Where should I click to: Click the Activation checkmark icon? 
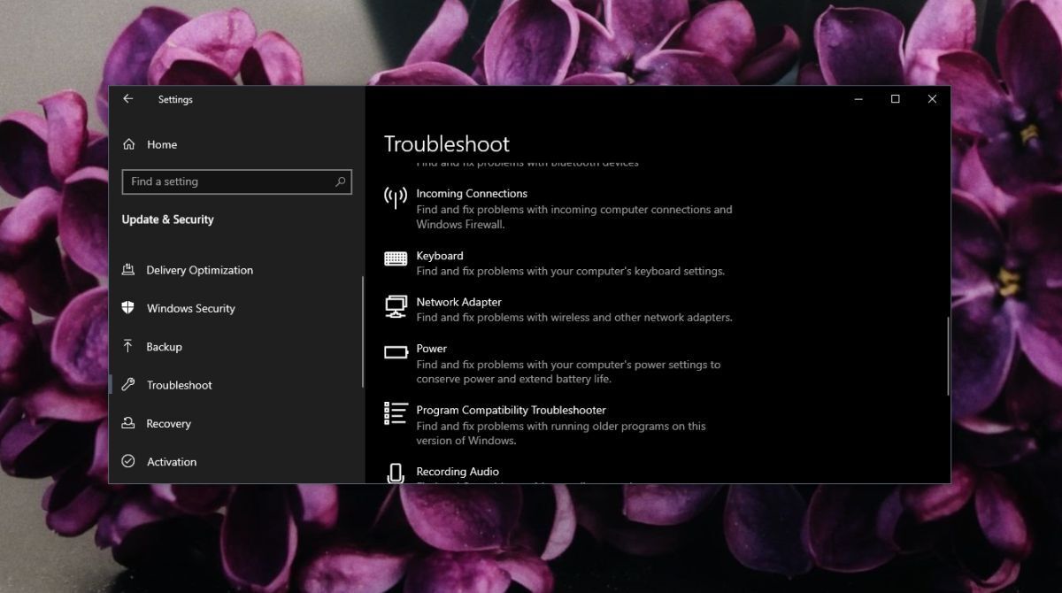click(x=129, y=461)
